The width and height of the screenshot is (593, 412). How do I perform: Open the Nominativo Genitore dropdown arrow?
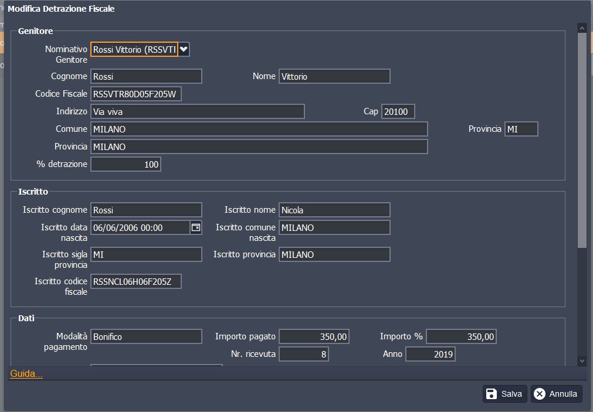184,49
